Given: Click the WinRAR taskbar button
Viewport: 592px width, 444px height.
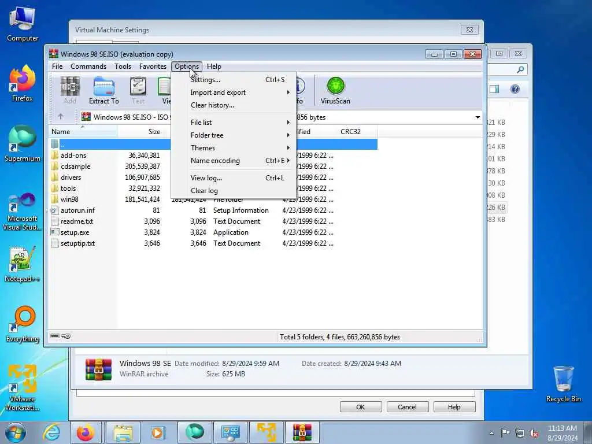Looking at the screenshot, I should click(302, 432).
